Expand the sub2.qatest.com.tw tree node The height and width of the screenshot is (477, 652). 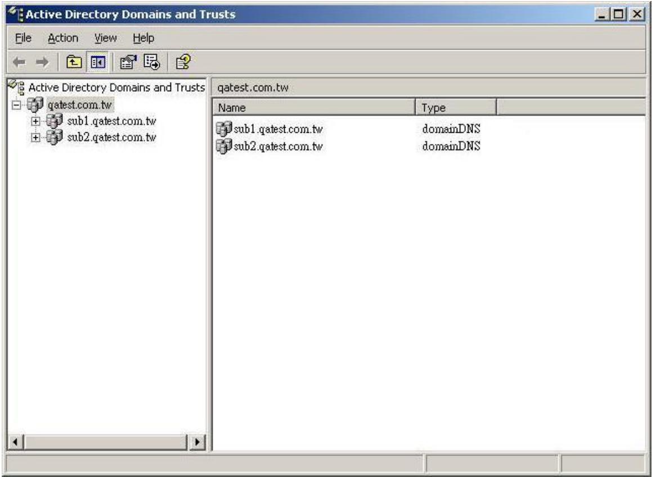[36, 138]
